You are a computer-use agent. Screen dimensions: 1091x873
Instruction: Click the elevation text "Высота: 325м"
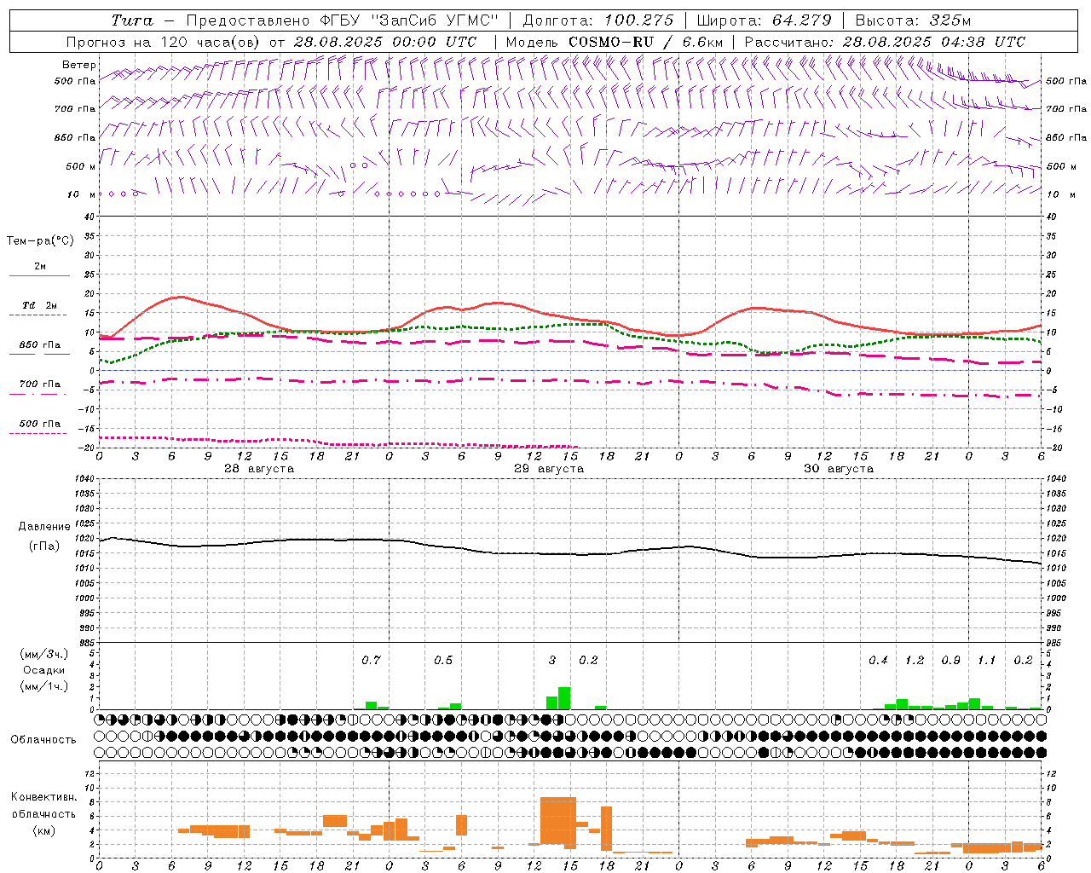tap(913, 20)
